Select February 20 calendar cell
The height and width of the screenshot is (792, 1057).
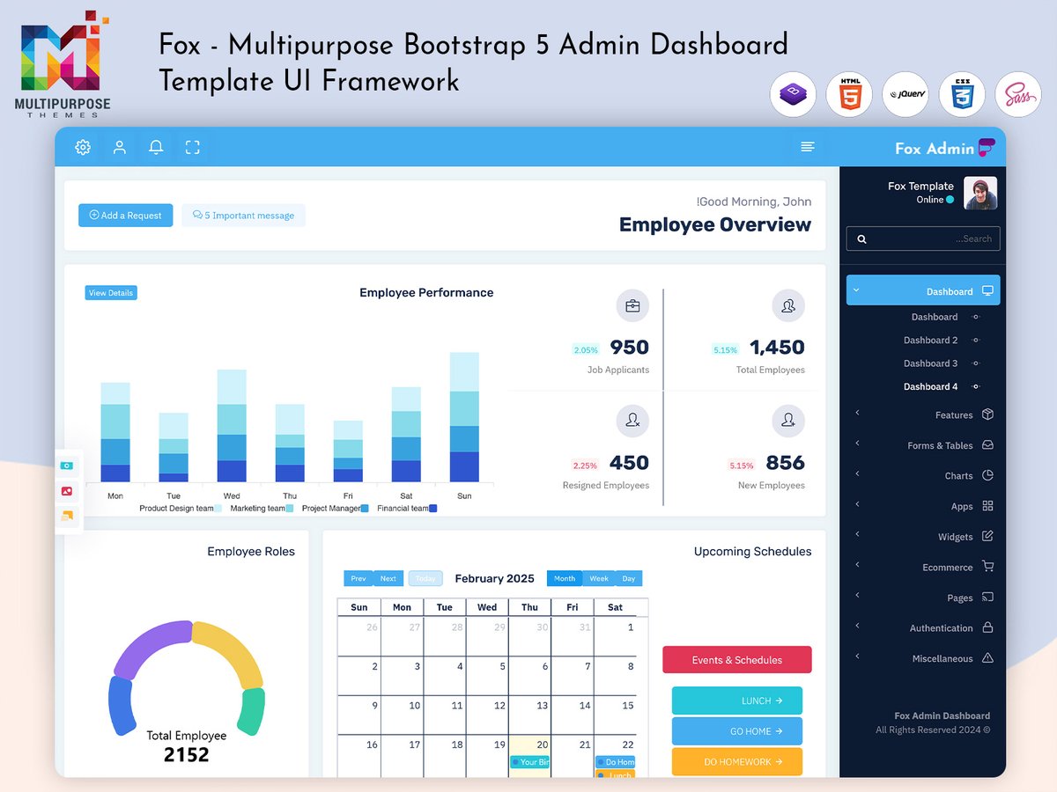[x=529, y=756]
